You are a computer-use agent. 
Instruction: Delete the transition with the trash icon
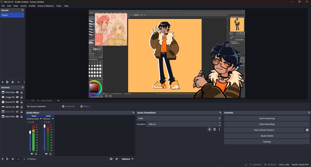tap(215, 129)
